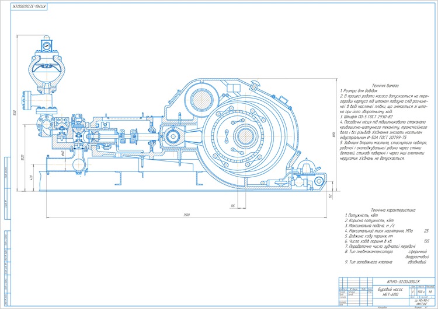Screen dimensions: 438x309
Task: Click the mushroom-shaped breather cap on housing
Action: pos(255,83)
